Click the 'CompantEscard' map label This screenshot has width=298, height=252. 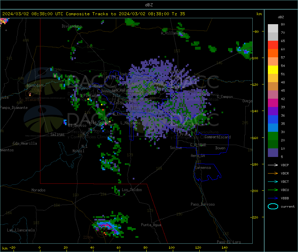pos(218,137)
